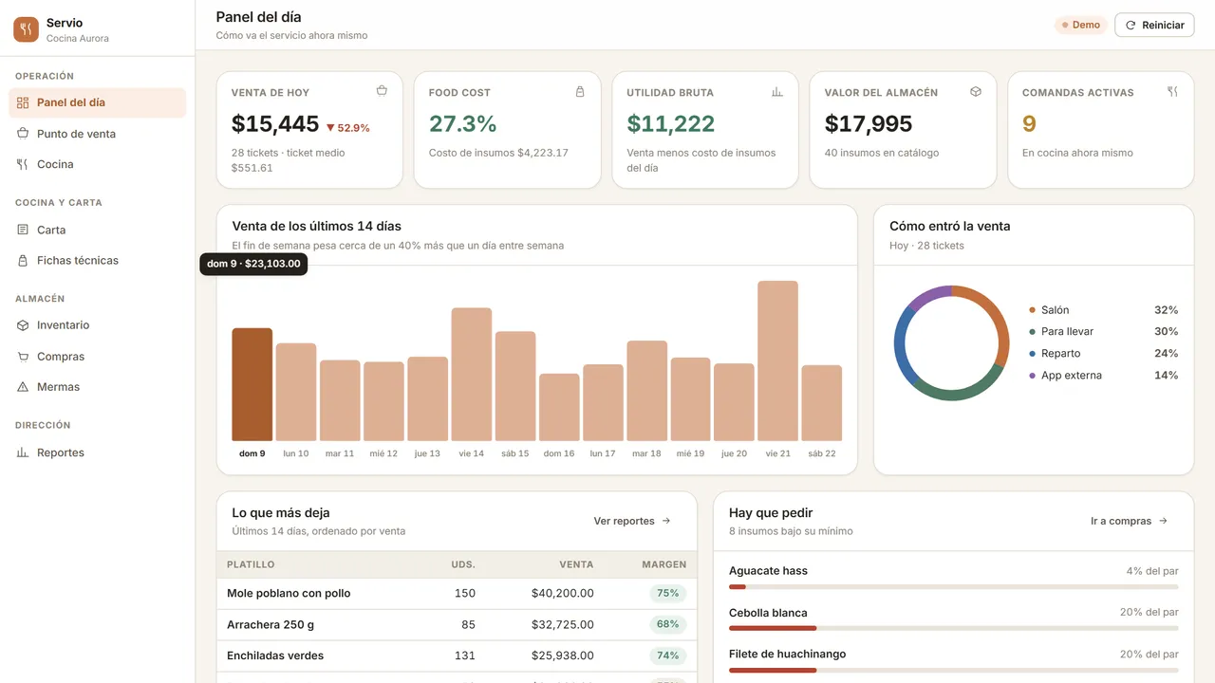The image size is (1215, 683).
Task: Select the dom 16 bar in chart
Action: coord(559,407)
